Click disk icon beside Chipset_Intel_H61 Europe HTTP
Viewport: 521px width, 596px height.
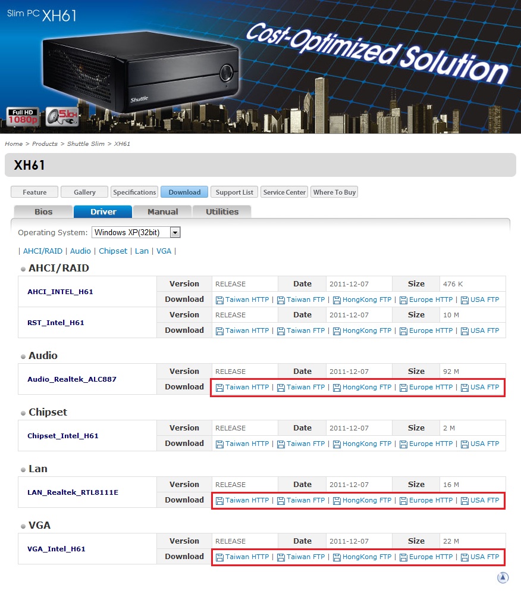click(x=403, y=444)
